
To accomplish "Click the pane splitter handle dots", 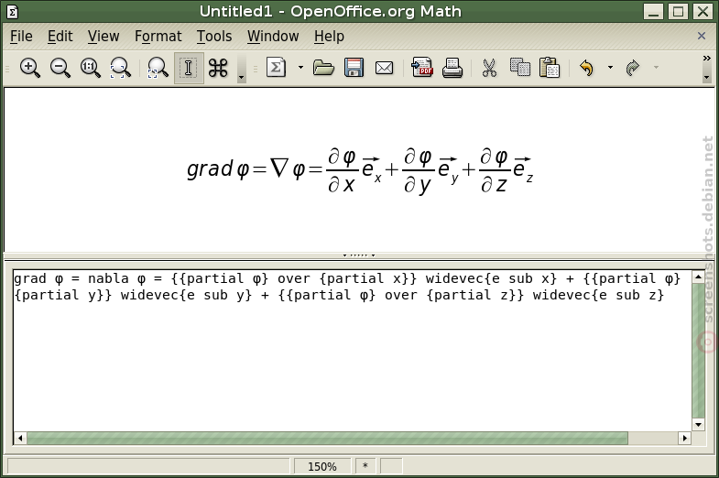I will click(x=359, y=255).
